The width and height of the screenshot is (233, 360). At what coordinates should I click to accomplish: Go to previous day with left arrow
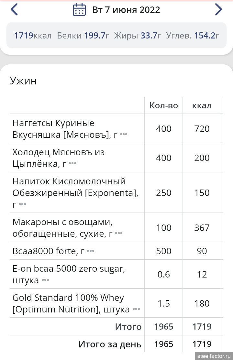click(14, 10)
